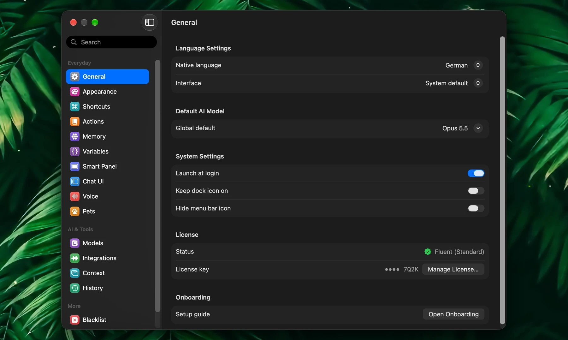Click the main content vertical scrollbar

[502, 180]
